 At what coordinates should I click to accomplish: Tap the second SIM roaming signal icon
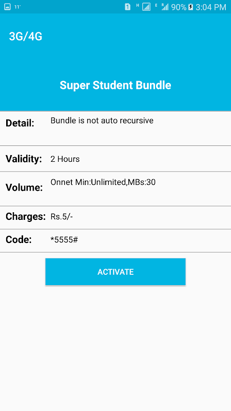[x=165, y=7]
